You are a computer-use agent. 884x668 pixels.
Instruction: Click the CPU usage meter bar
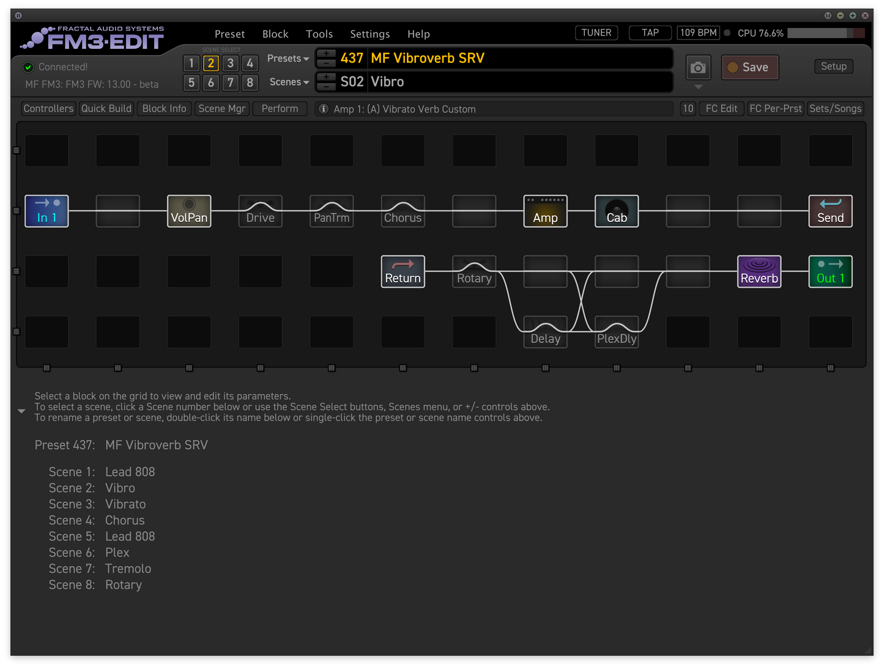click(826, 33)
